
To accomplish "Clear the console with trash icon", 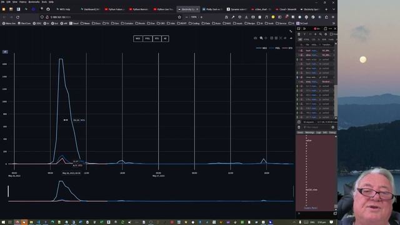I will pyautogui.click(x=299, y=127).
